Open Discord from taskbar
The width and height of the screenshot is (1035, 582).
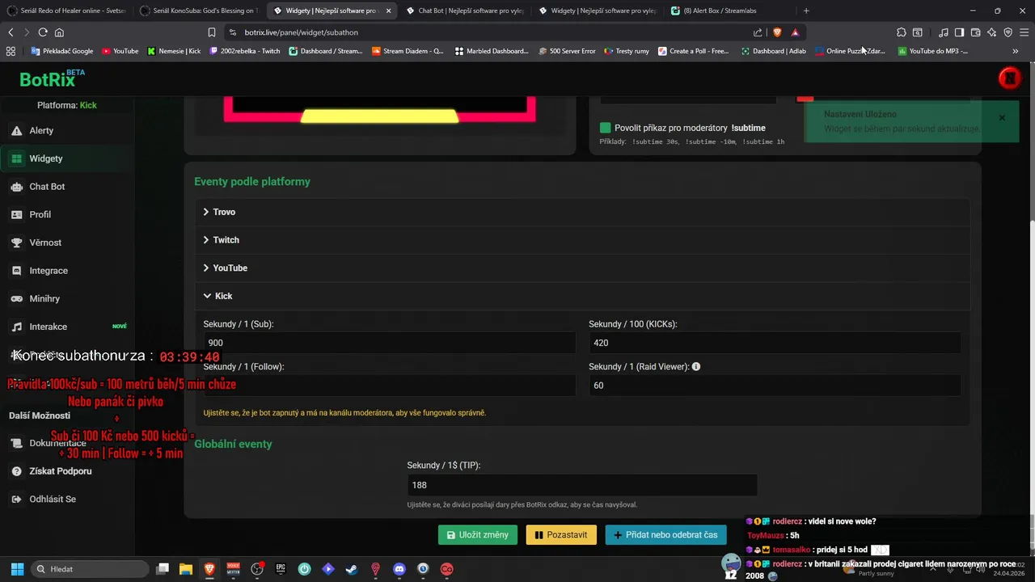coord(399,569)
